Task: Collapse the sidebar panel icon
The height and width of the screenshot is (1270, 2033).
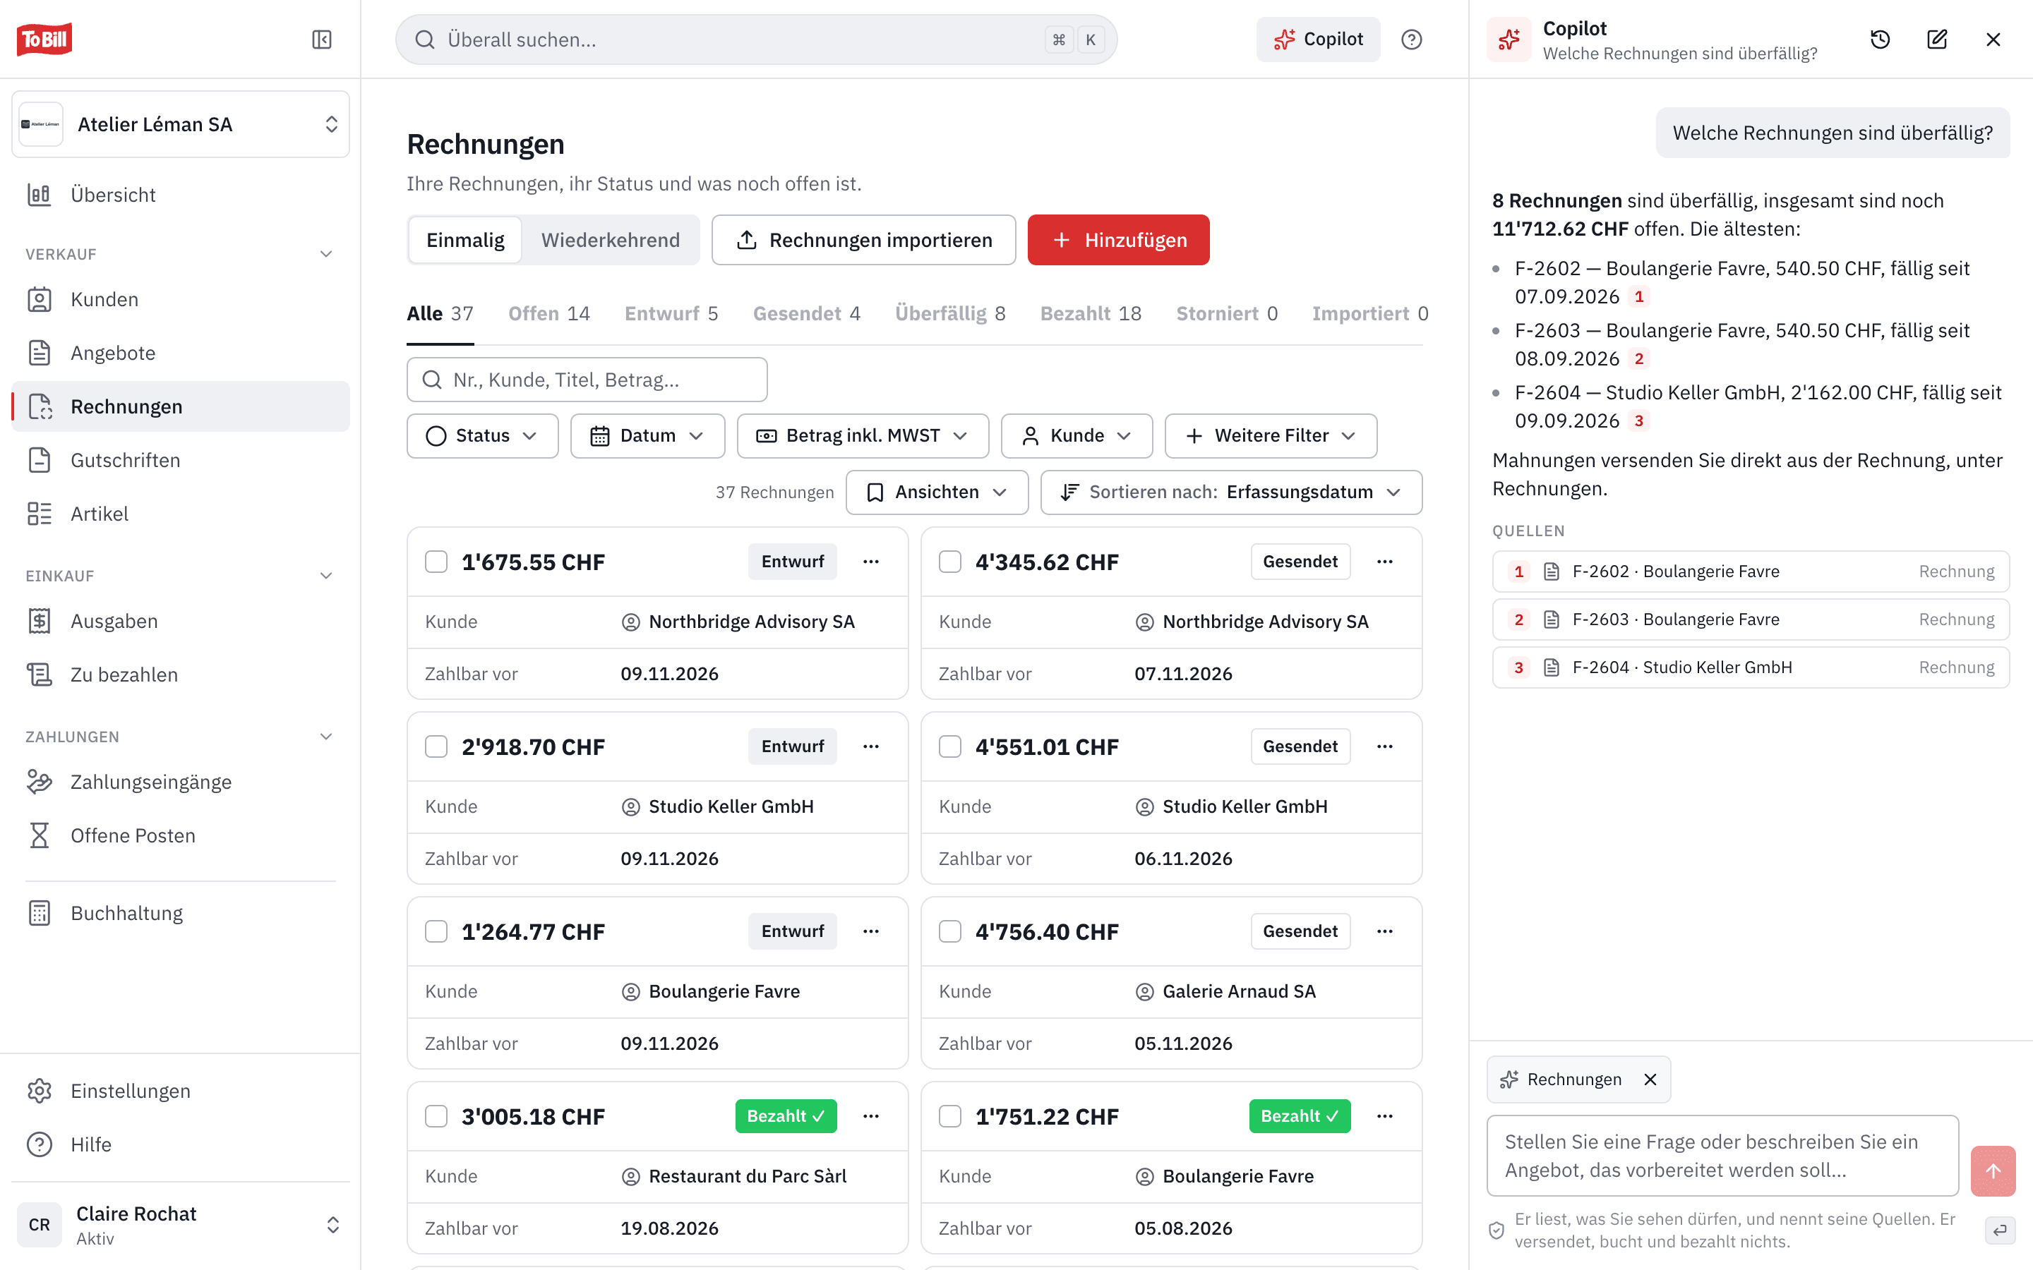Action: [x=322, y=40]
